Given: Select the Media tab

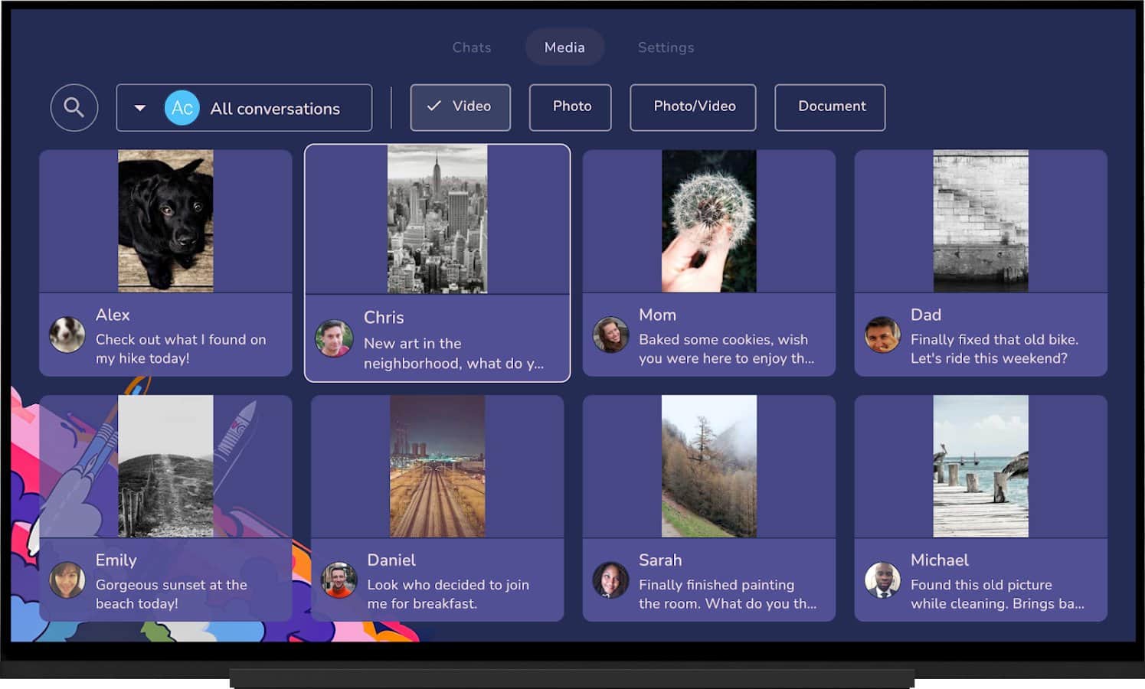Looking at the screenshot, I should pos(564,47).
